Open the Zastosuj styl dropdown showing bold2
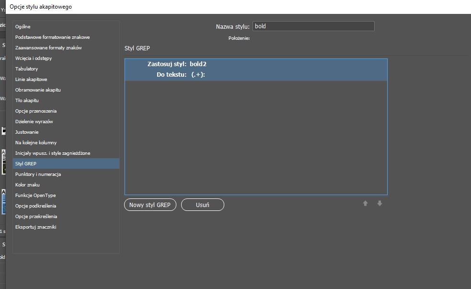Viewport: 471px width, 289px height. tap(201, 64)
